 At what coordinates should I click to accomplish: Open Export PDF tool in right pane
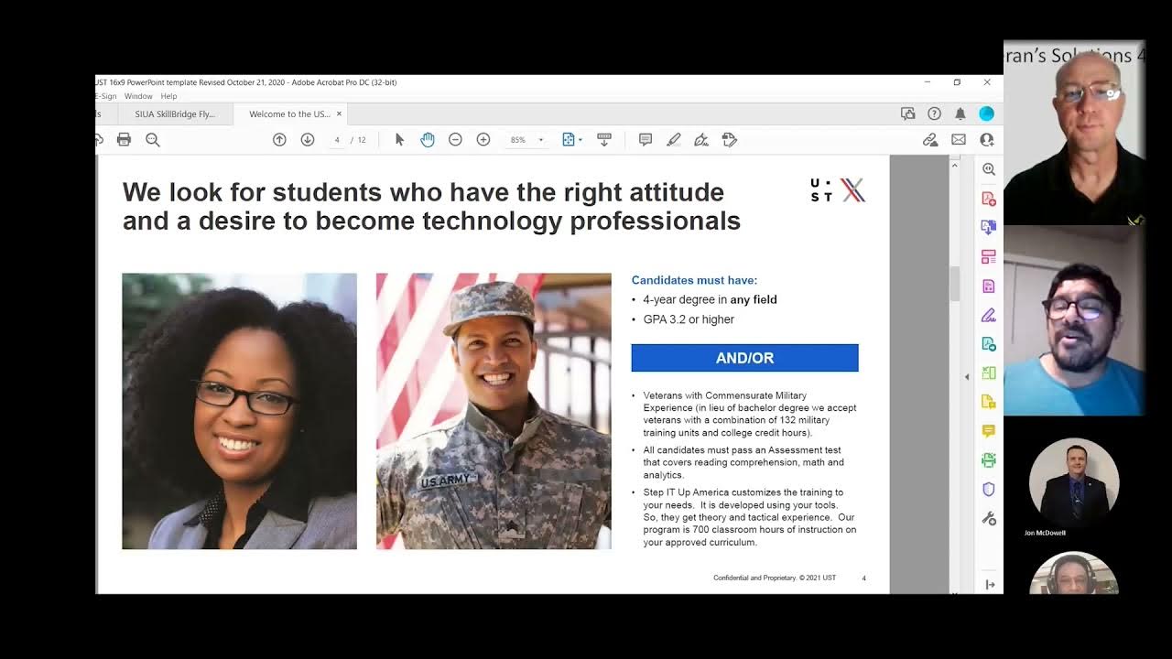tap(989, 227)
